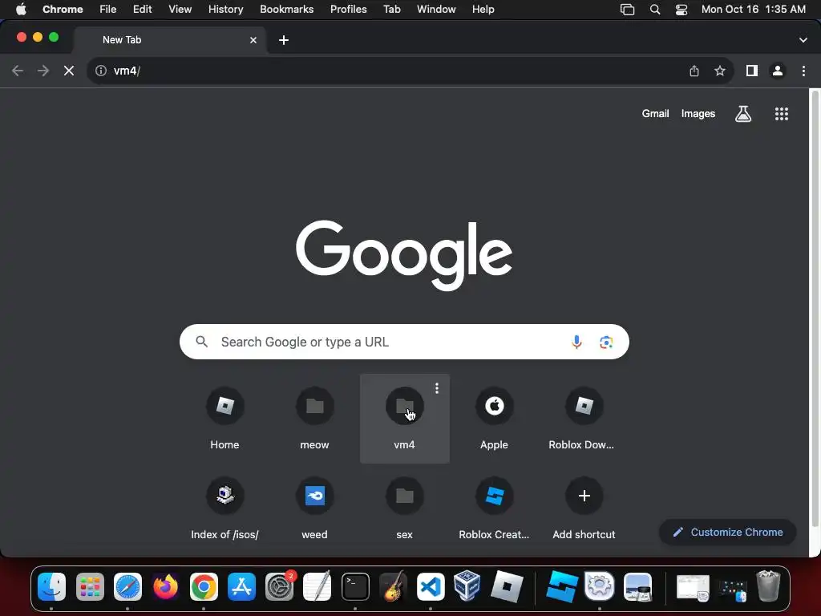Open GarageBand from the Dock
The image size is (821, 616).
tap(393, 586)
